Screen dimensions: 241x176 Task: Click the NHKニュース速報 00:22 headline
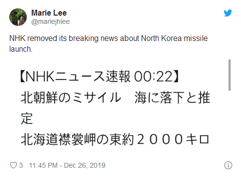100,77
